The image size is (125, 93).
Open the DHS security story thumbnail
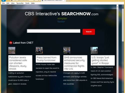pos(67,50)
